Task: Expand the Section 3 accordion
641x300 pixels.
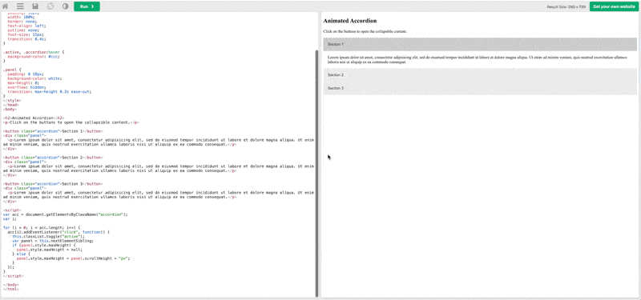Action: (x=480, y=88)
